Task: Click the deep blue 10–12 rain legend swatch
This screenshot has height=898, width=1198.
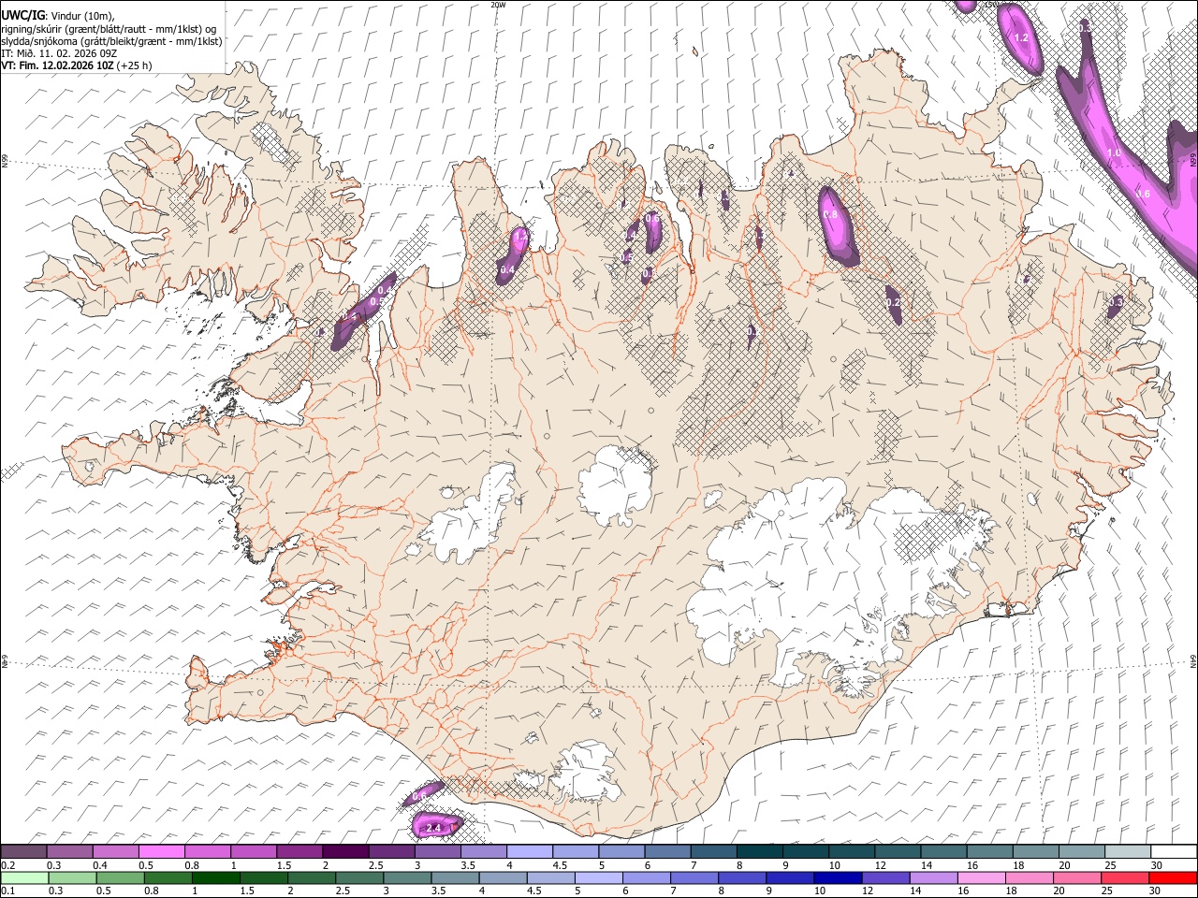Action: pos(839,877)
